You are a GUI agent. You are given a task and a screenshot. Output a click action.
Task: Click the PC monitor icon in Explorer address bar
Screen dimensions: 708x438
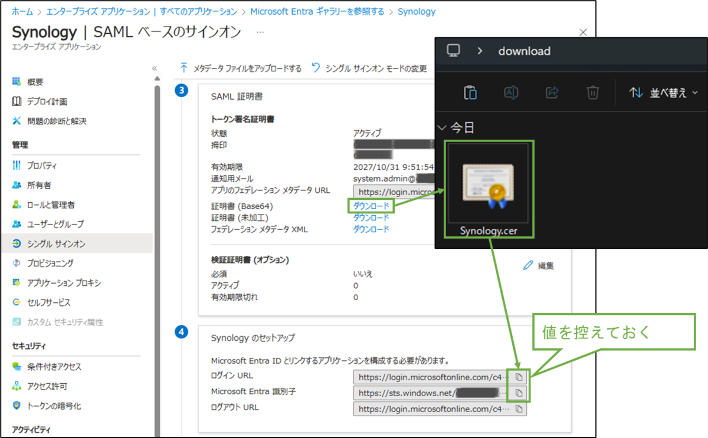pos(453,51)
